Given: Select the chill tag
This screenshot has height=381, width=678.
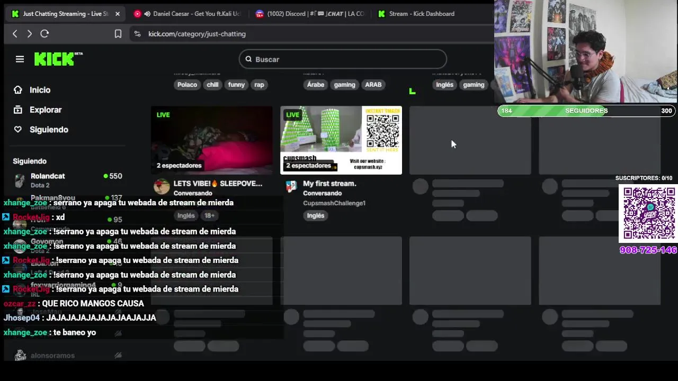Looking at the screenshot, I should (x=212, y=85).
